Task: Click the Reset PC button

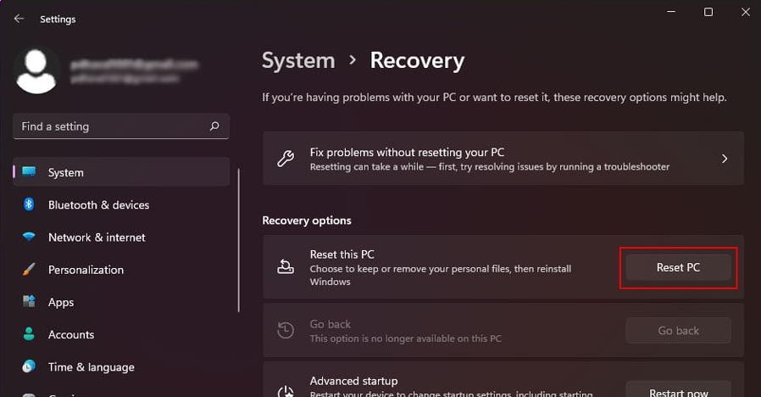Action: tap(678, 267)
